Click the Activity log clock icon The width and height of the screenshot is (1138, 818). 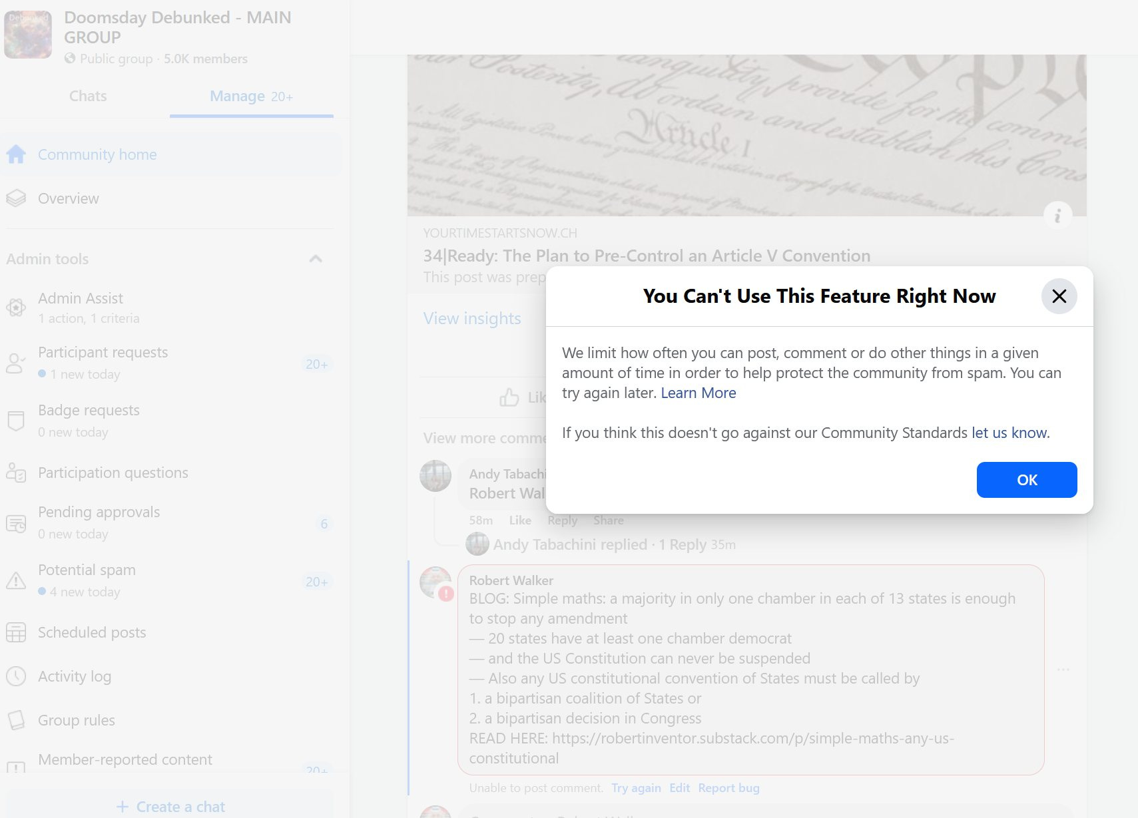16,676
